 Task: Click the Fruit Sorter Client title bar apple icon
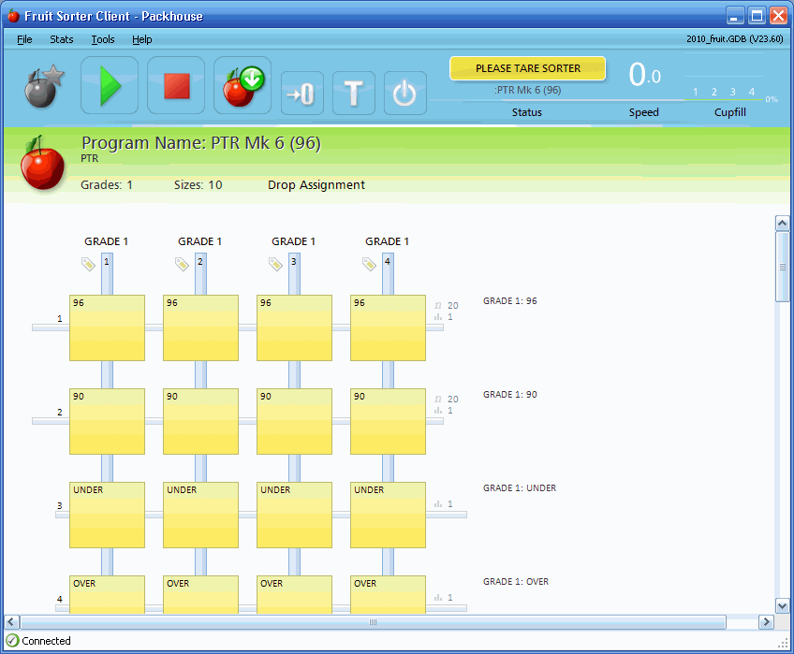click(x=13, y=16)
